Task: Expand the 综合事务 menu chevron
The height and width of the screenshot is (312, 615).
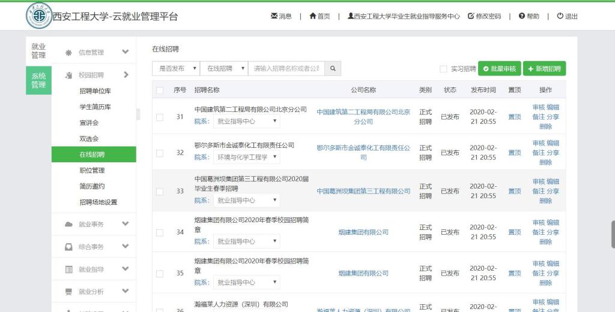Action: tap(125, 246)
